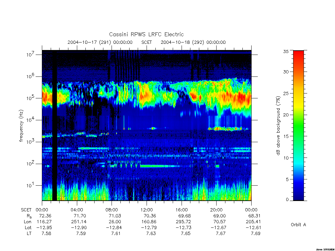Select the Rs value 71.70
The height and width of the screenshot is (251, 335).
tap(80, 216)
